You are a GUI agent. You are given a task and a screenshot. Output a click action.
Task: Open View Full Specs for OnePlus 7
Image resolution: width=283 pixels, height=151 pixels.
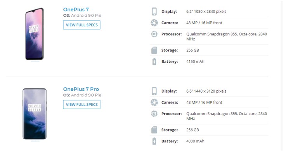82,25
